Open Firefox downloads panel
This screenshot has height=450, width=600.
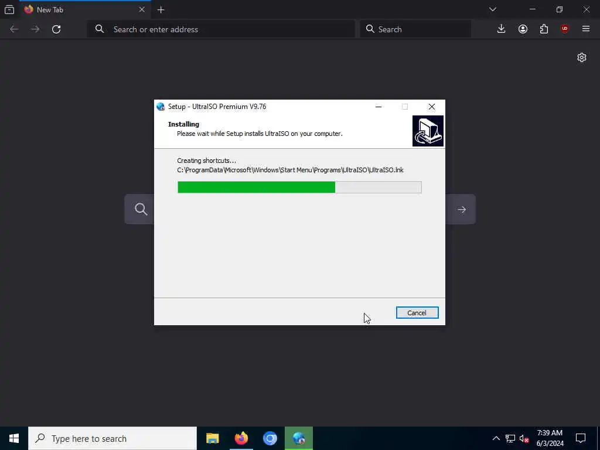pos(502,29)
